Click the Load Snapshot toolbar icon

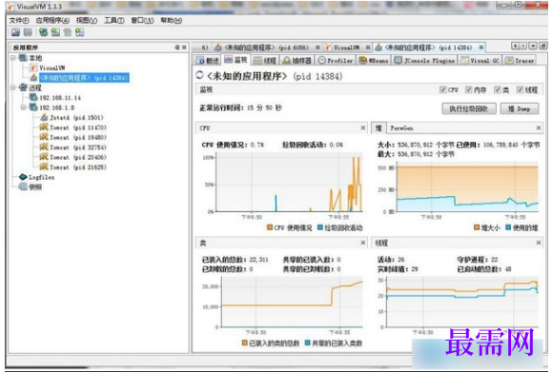[x=15, y=32]
